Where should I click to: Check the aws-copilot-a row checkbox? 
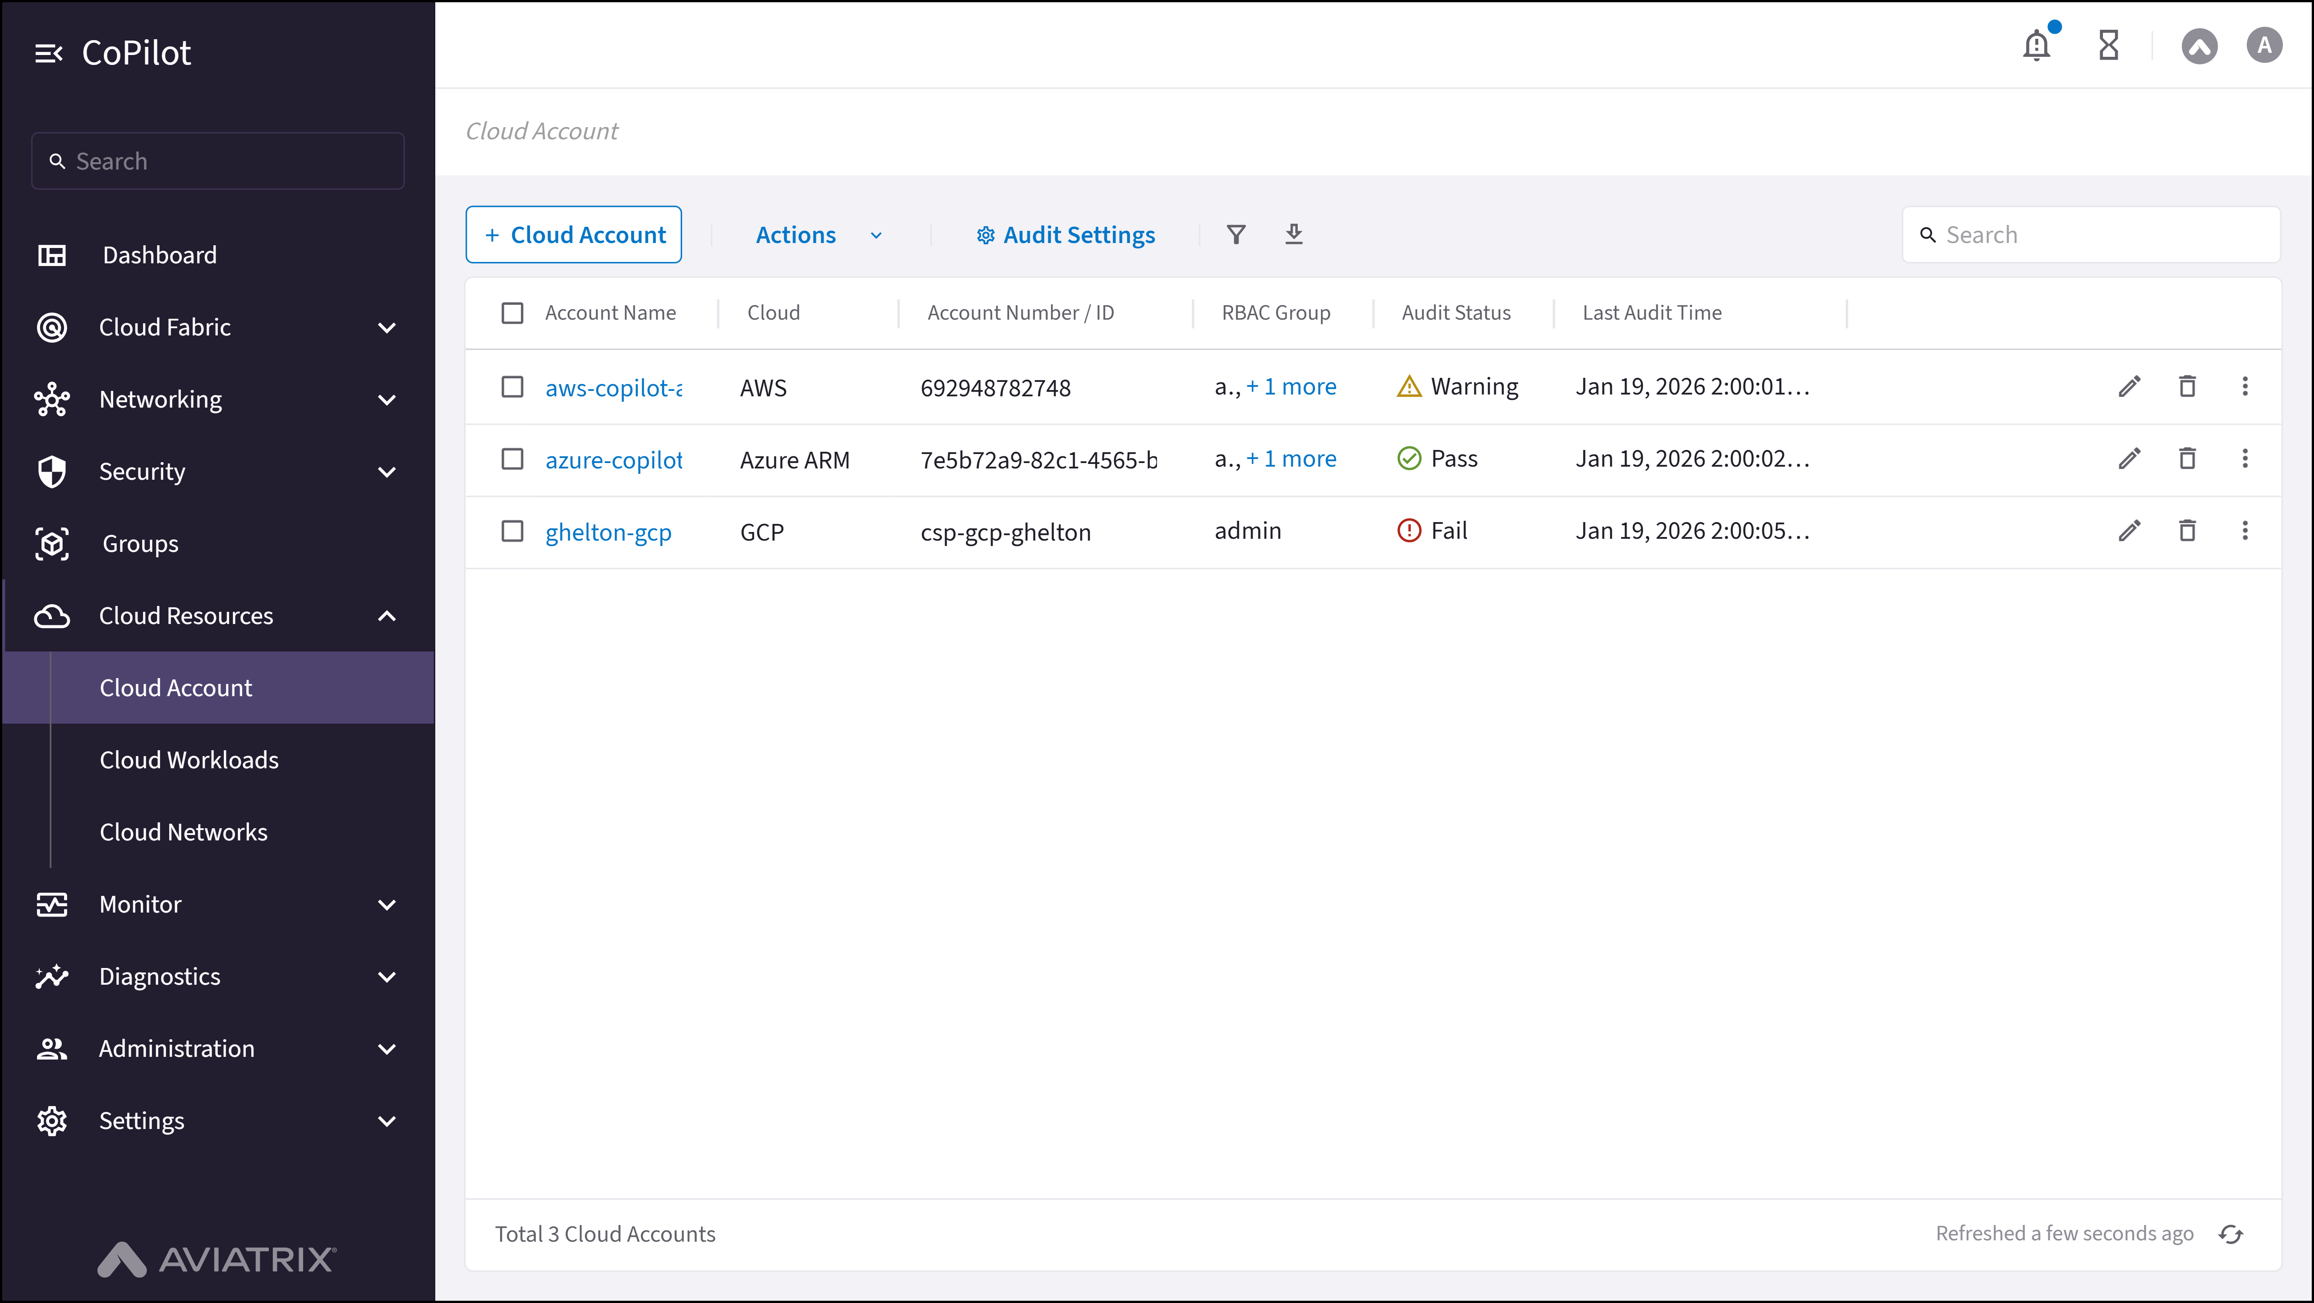click(513, 386)
